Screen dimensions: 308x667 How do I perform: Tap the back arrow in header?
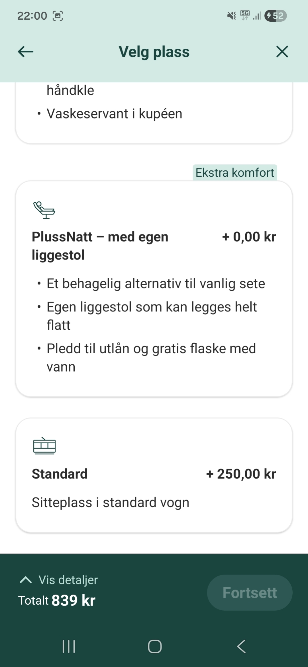(25, 52)
